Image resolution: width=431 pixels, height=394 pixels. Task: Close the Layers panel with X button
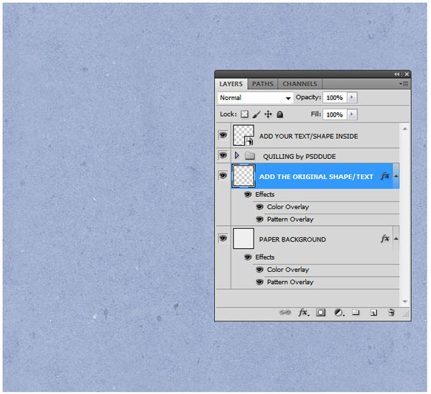click(407, 74)
